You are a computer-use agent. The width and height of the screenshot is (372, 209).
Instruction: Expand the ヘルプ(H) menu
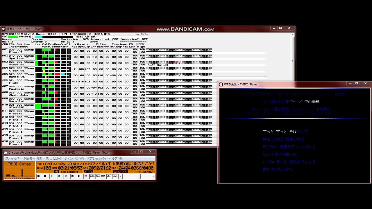click(x=115, y=158)
